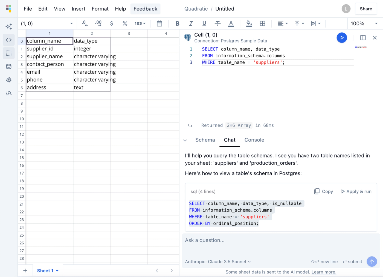Screen dimensions: 383x277
Task: Open the Anthropic Claude model selector dropdown
Action: tap(217, 261)
